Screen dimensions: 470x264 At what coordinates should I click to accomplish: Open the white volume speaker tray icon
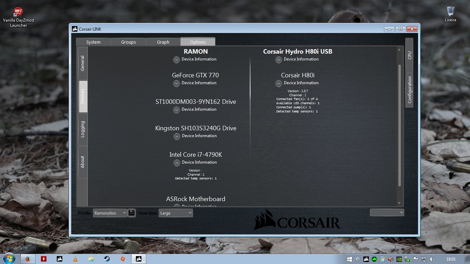pos(432,259)
